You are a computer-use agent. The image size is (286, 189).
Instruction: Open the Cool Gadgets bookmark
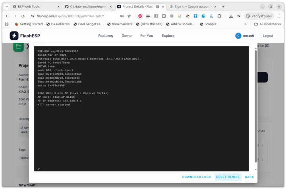[89, 24]
